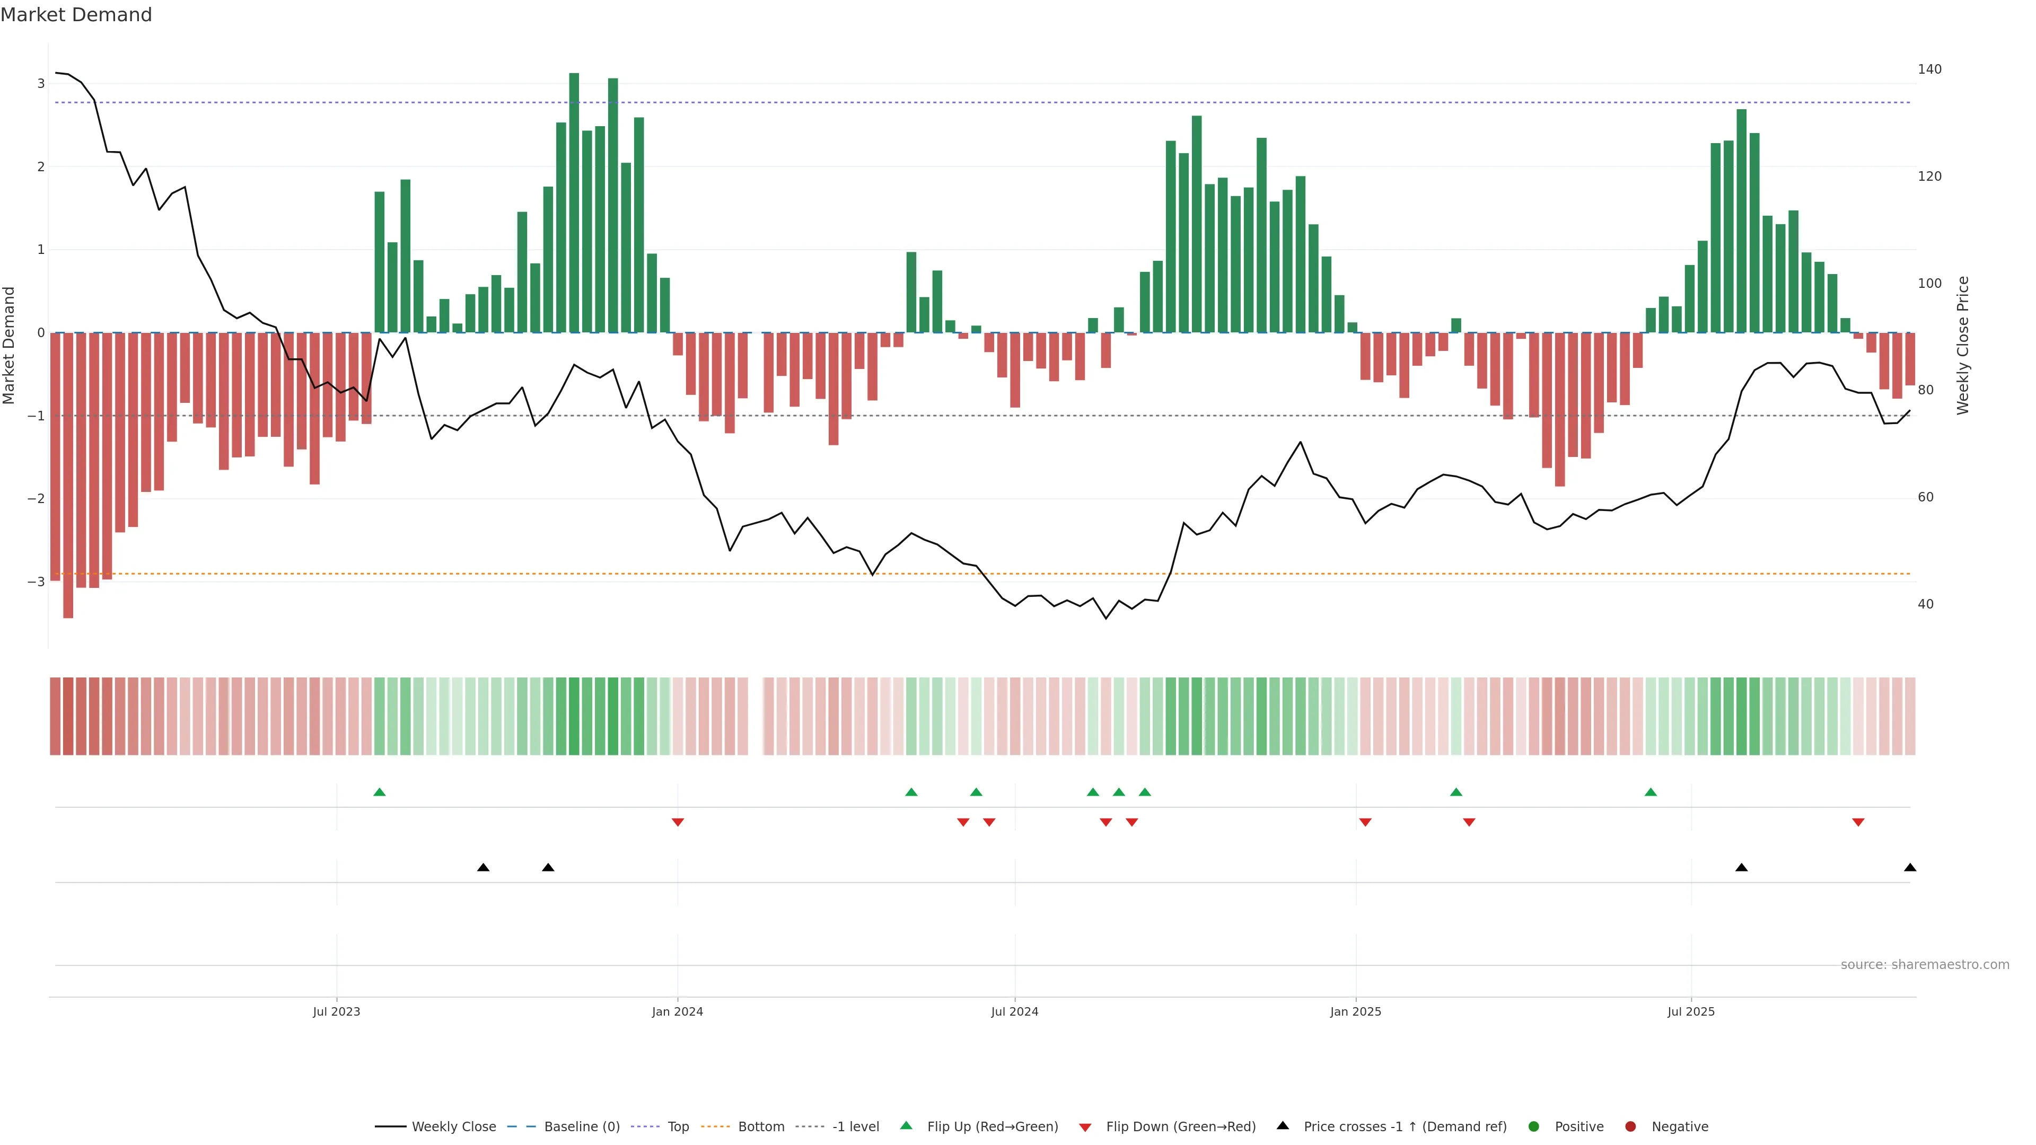The height and width of the screenshot is (1145, 2036).
Task: Toggle Price crosses -1 legend entry
Action: [x=1405, y=1126]
